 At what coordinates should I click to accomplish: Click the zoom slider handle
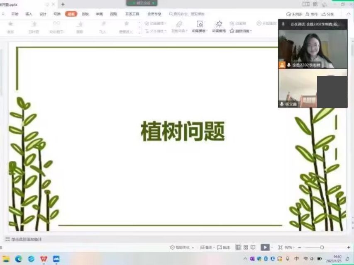(x=322, y=248)
